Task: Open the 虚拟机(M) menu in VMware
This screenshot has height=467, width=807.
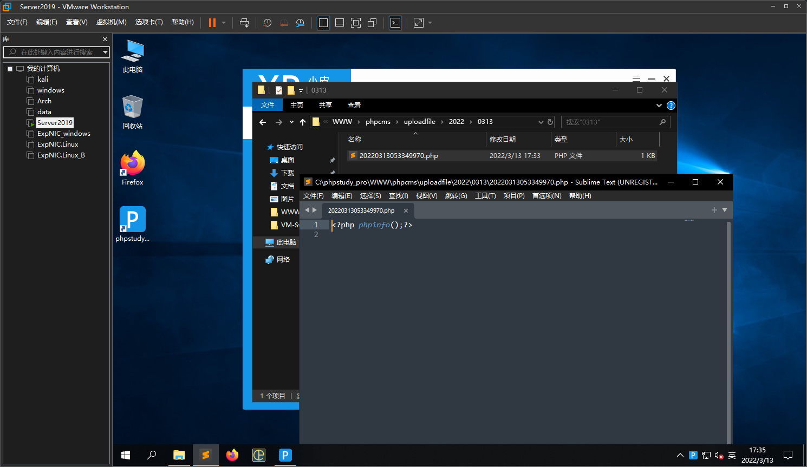Action: coord(111,22)
